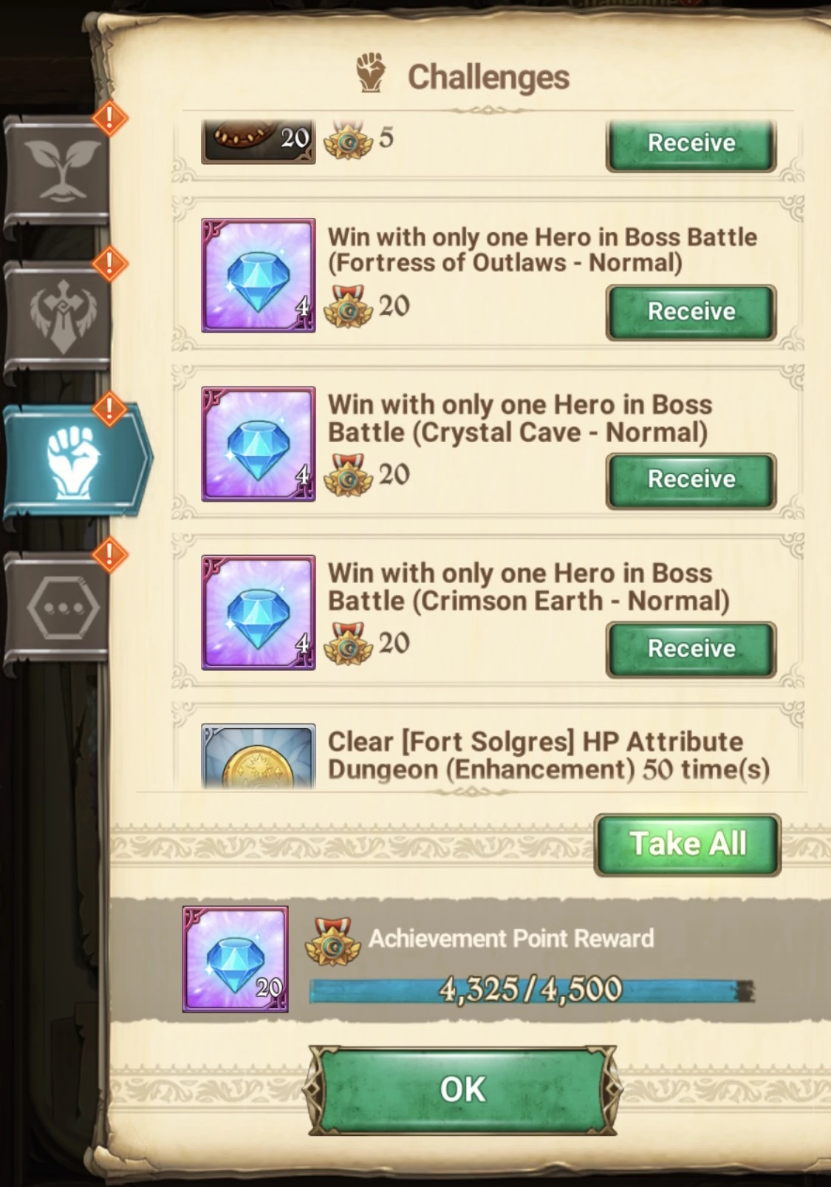Claim the topmost 5-point reward with Receive

691,145
